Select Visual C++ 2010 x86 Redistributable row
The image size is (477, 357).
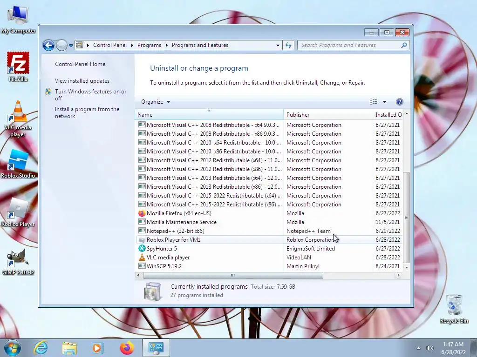(269, 151)
